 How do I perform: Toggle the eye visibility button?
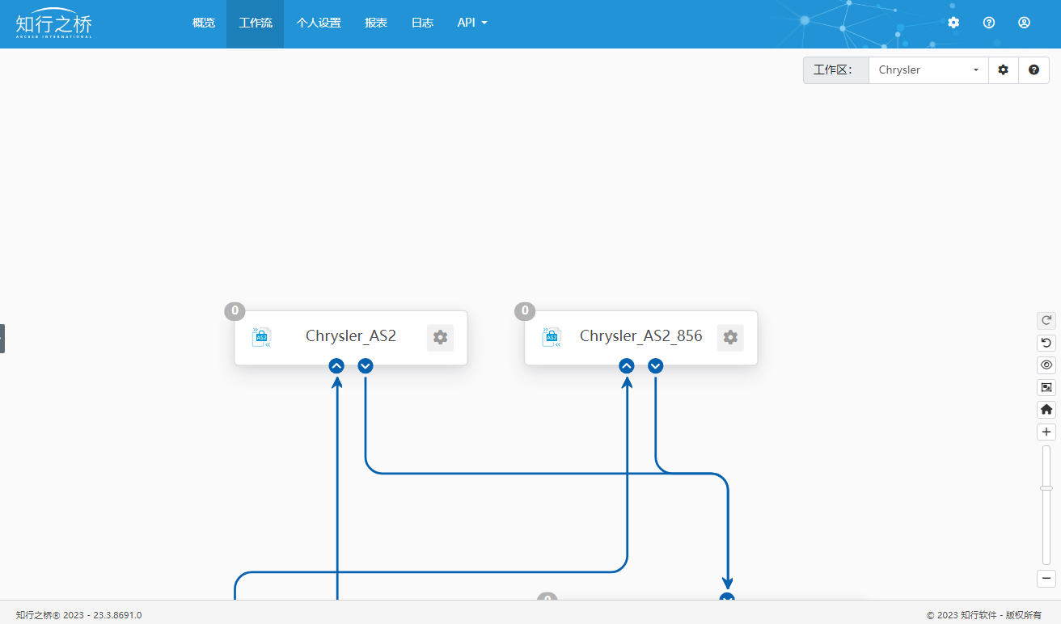pyautogui.click(x=1046, y=365)
